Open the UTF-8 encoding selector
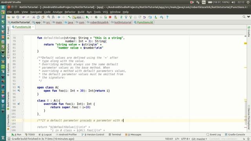 coord(185,139)
